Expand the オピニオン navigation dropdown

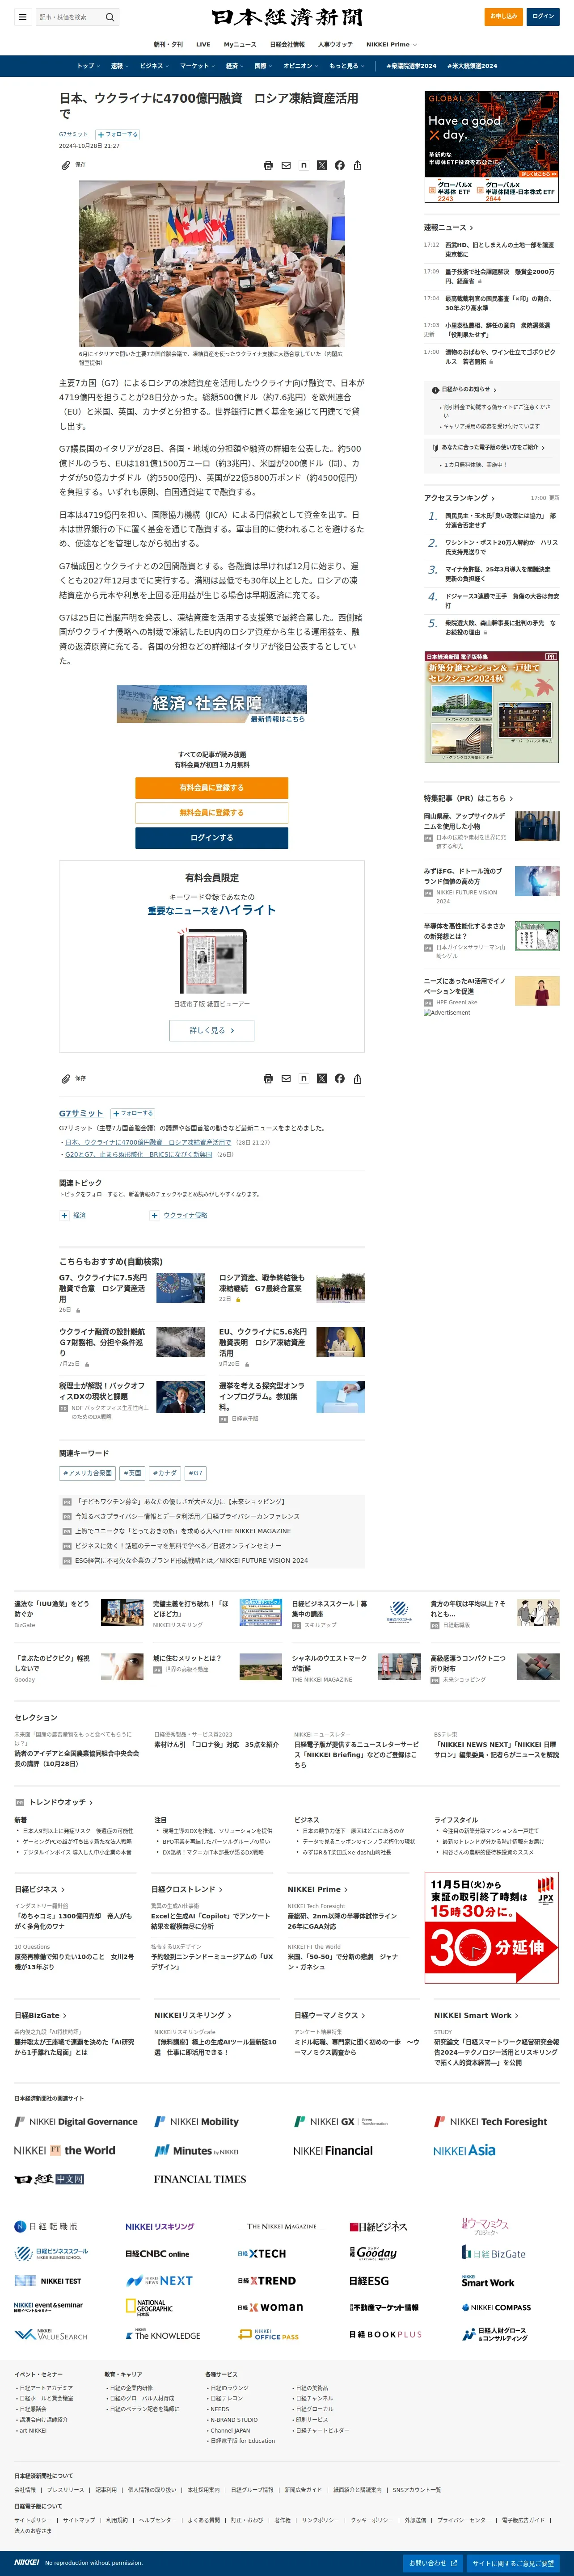tap(300, 66)
